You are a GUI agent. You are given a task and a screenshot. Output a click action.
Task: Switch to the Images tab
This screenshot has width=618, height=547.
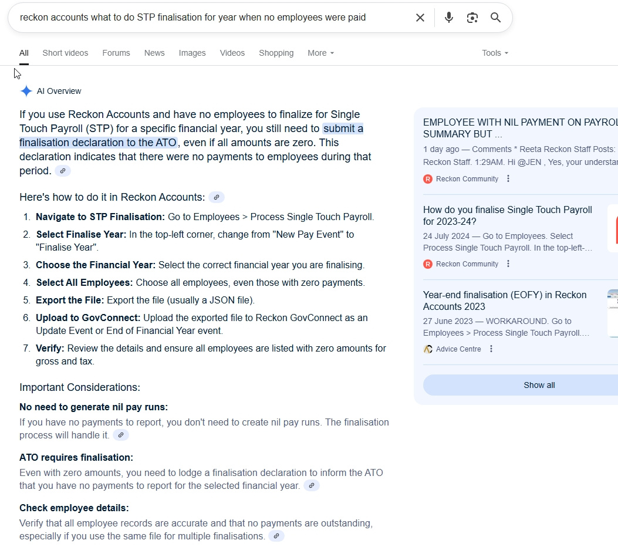(x=193, y=53)
